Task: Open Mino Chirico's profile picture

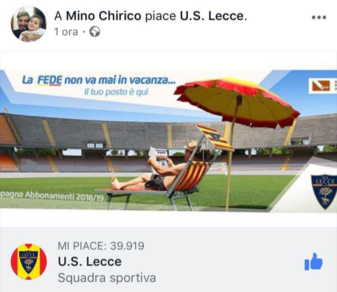Action: point(29,24)
